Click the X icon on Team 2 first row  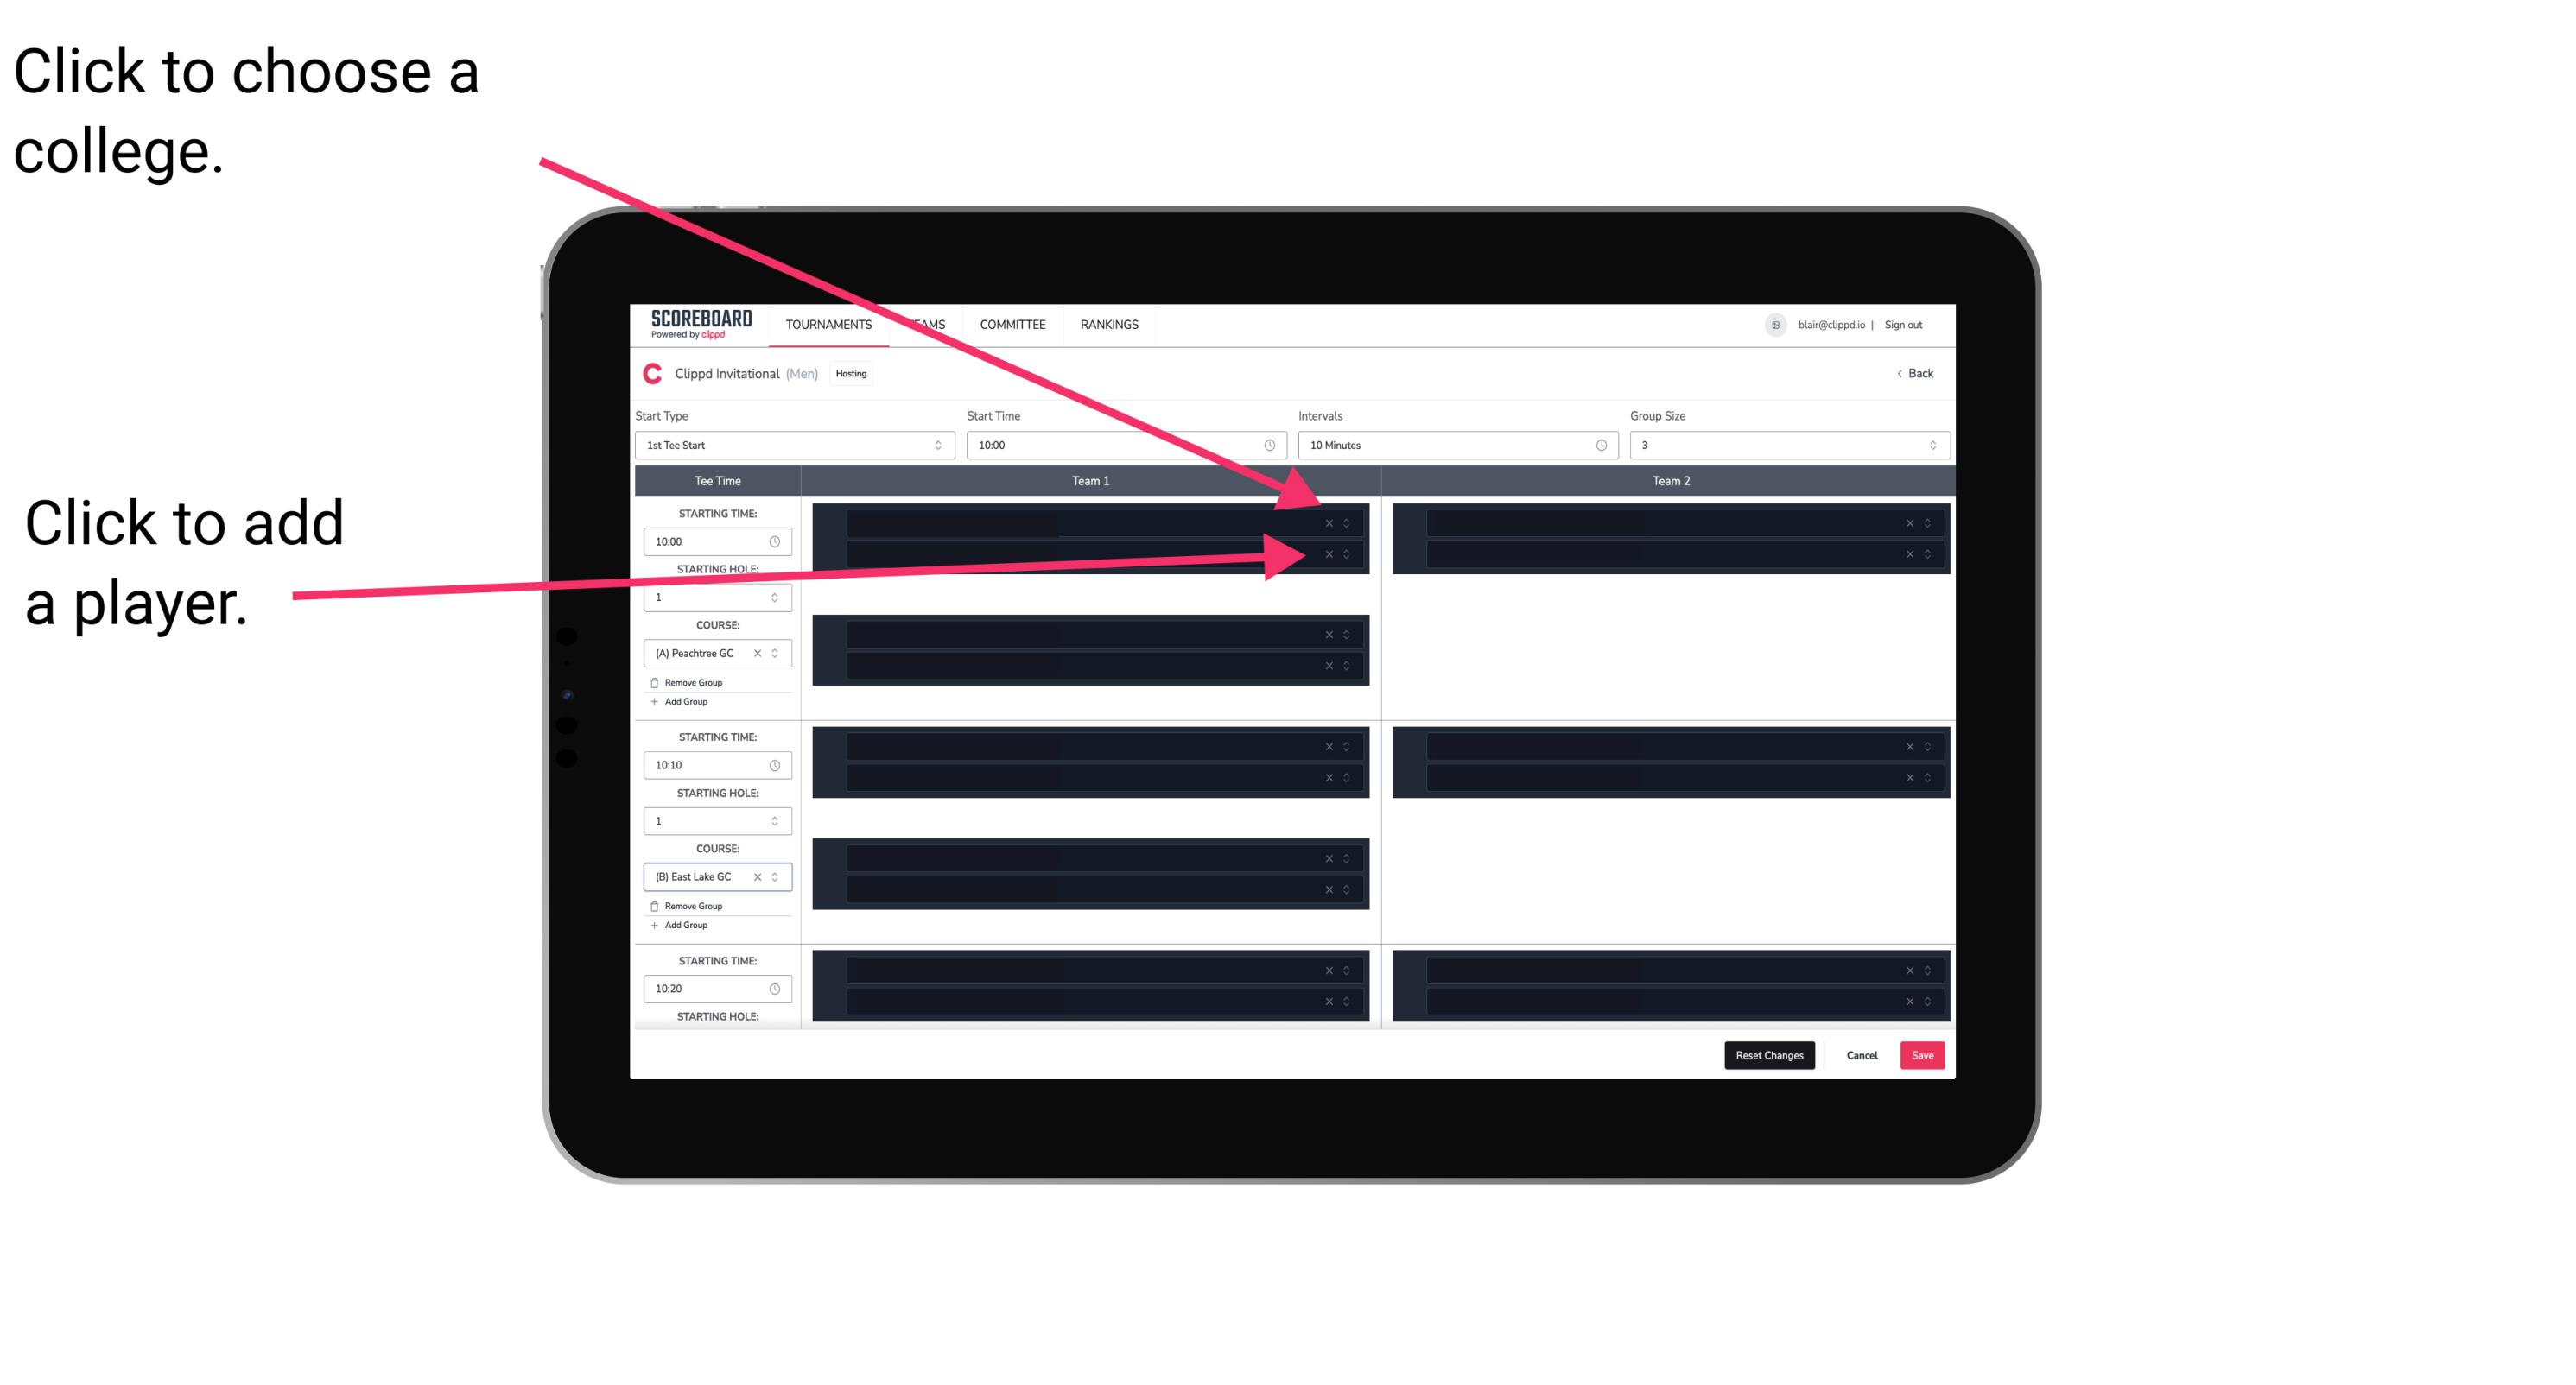[1906, 523]
